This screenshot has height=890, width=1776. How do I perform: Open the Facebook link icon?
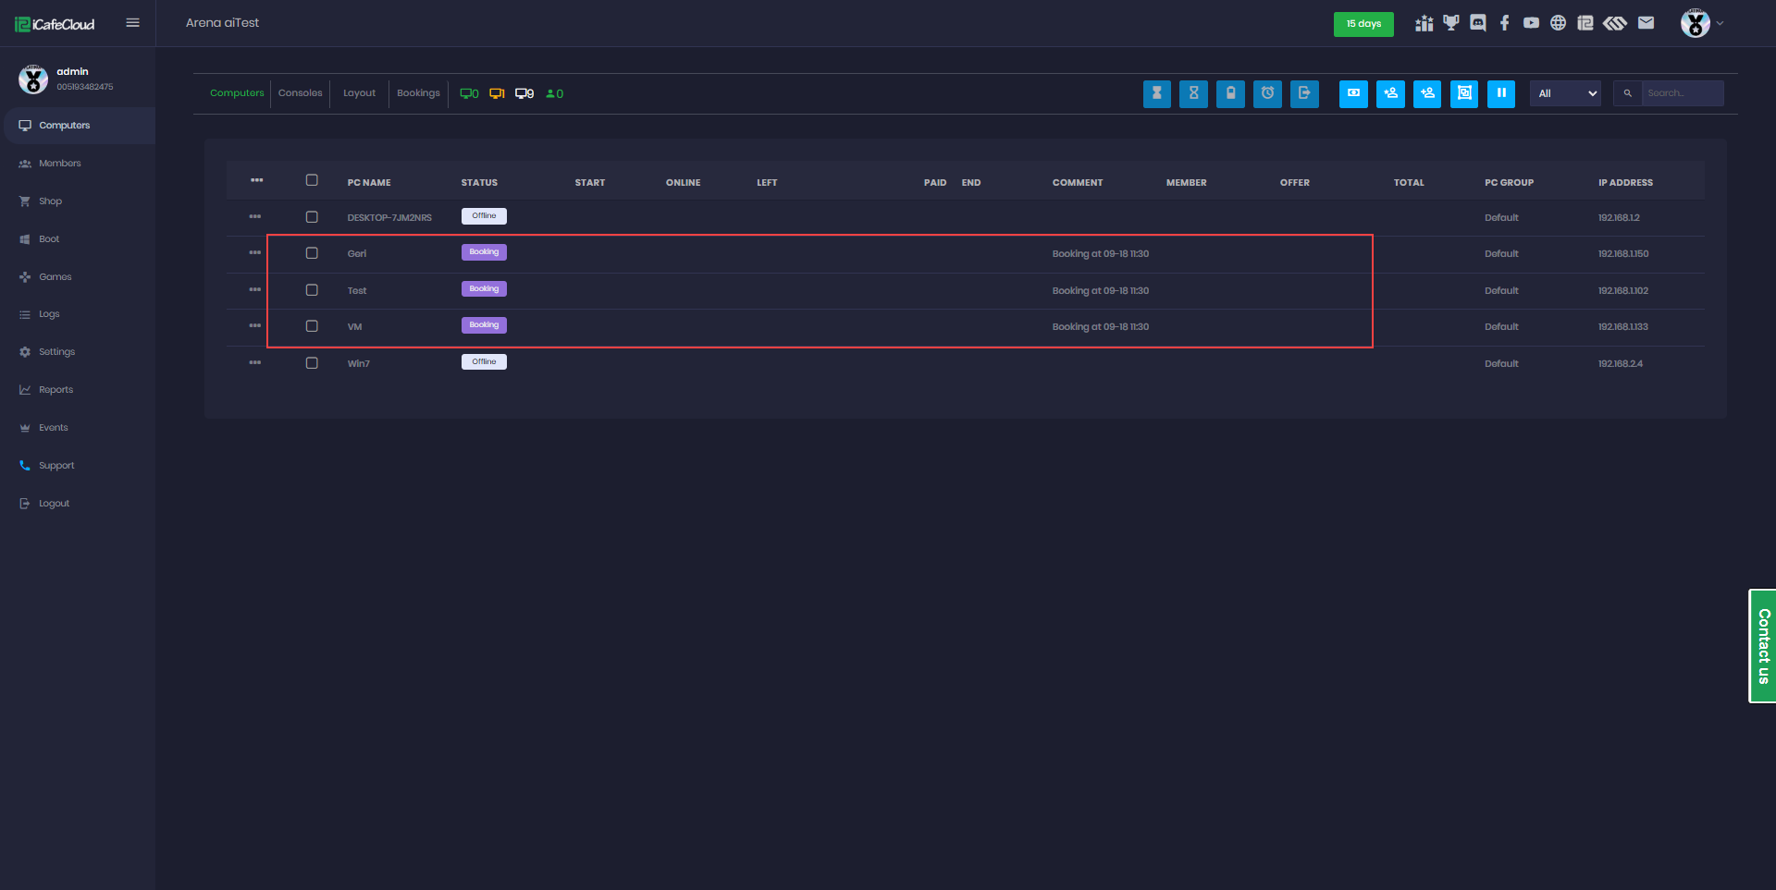(1505, 23)
